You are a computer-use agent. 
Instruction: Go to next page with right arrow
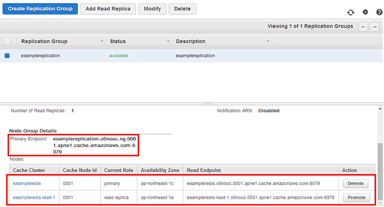pos(375,26)
